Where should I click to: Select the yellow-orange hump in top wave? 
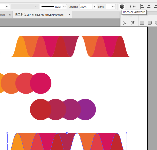(21, 48)
